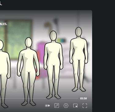The width and height of the screenshot is (115, 112).
Task: Click the video frame of figures
Action: pos(46,61)
